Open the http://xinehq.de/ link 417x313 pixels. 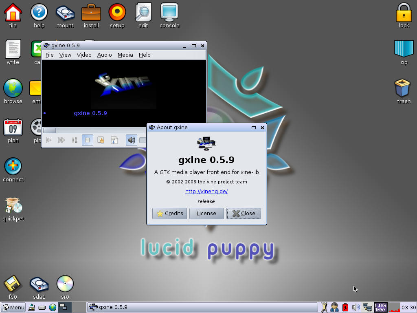(206, 192)
